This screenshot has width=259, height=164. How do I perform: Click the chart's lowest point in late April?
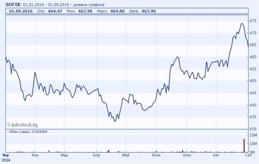(x=115, y=121)
